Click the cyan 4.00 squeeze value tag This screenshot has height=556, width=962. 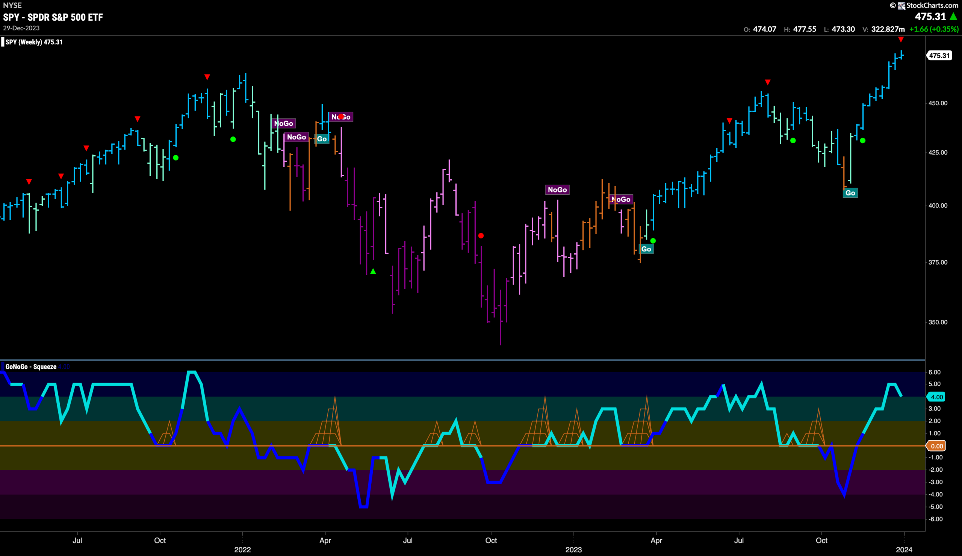(936, 397)
